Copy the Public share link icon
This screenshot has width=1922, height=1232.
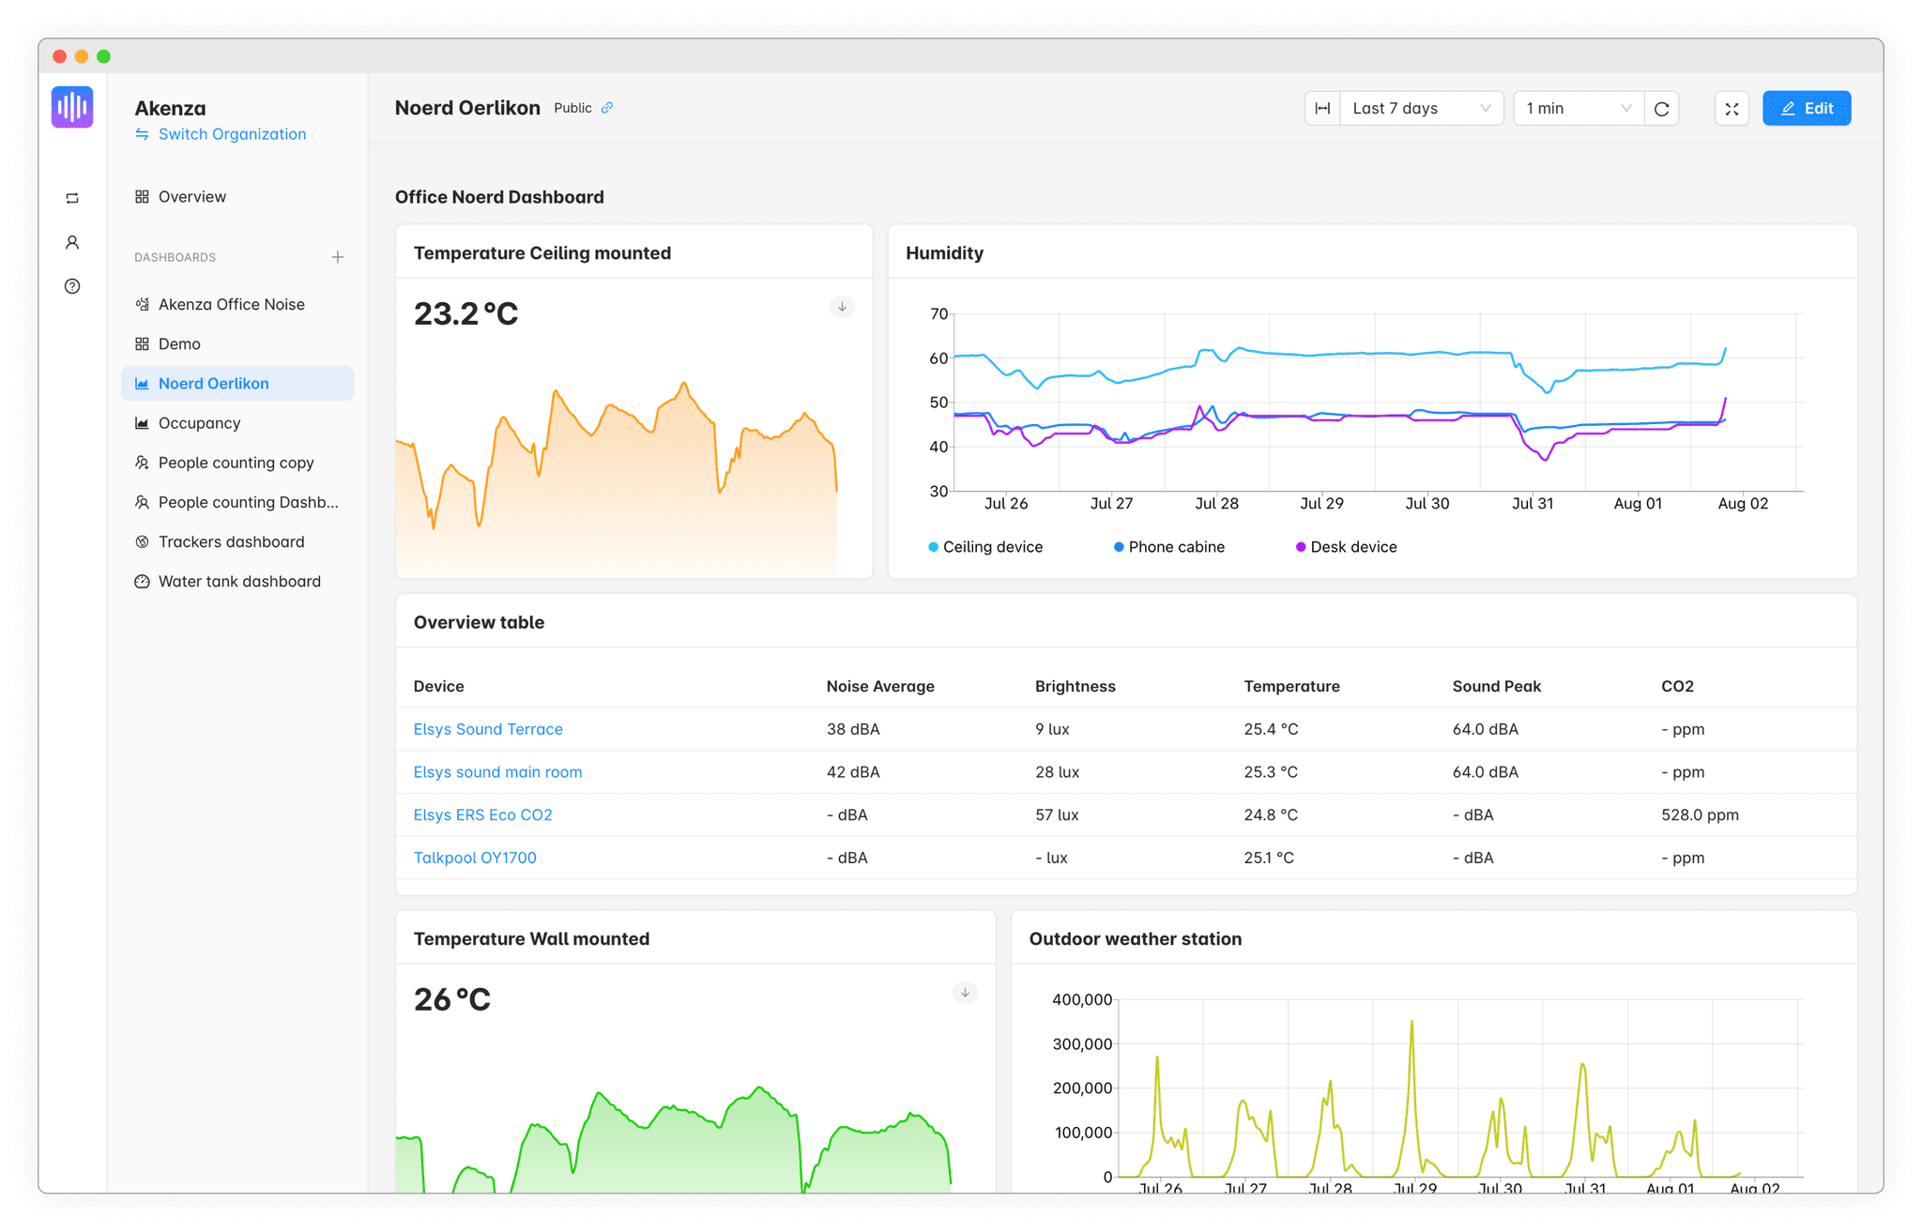pyautogui.click(x=608, y=108)
